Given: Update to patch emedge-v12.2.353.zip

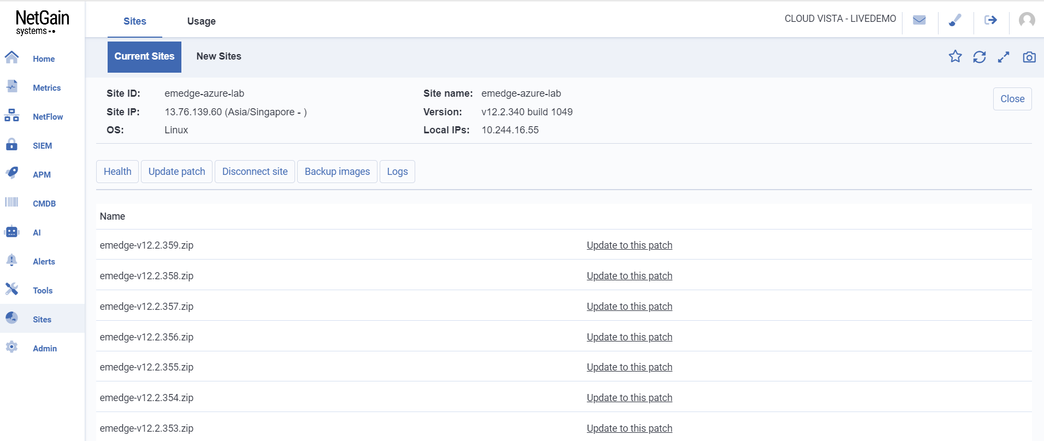Looking at the screenshot, I should click(x=629, y=428).
